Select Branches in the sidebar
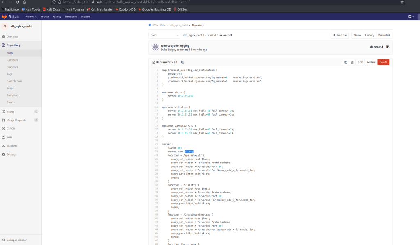 pos(12,67)
